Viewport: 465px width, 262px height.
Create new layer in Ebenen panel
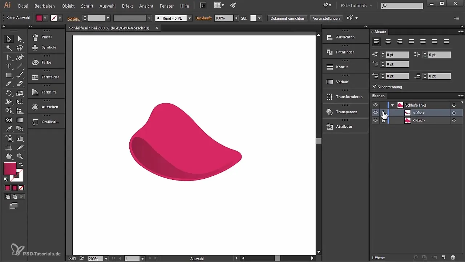[443, 258]
